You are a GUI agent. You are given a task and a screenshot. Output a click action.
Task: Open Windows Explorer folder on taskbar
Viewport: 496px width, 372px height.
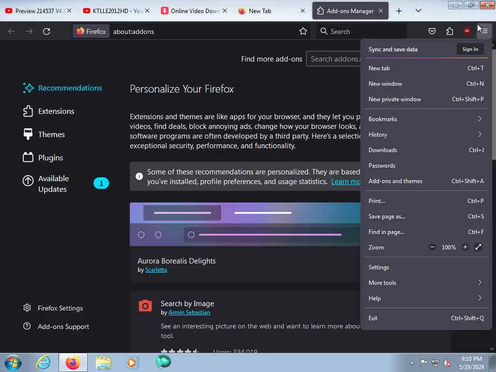click(x=103, y=362)
